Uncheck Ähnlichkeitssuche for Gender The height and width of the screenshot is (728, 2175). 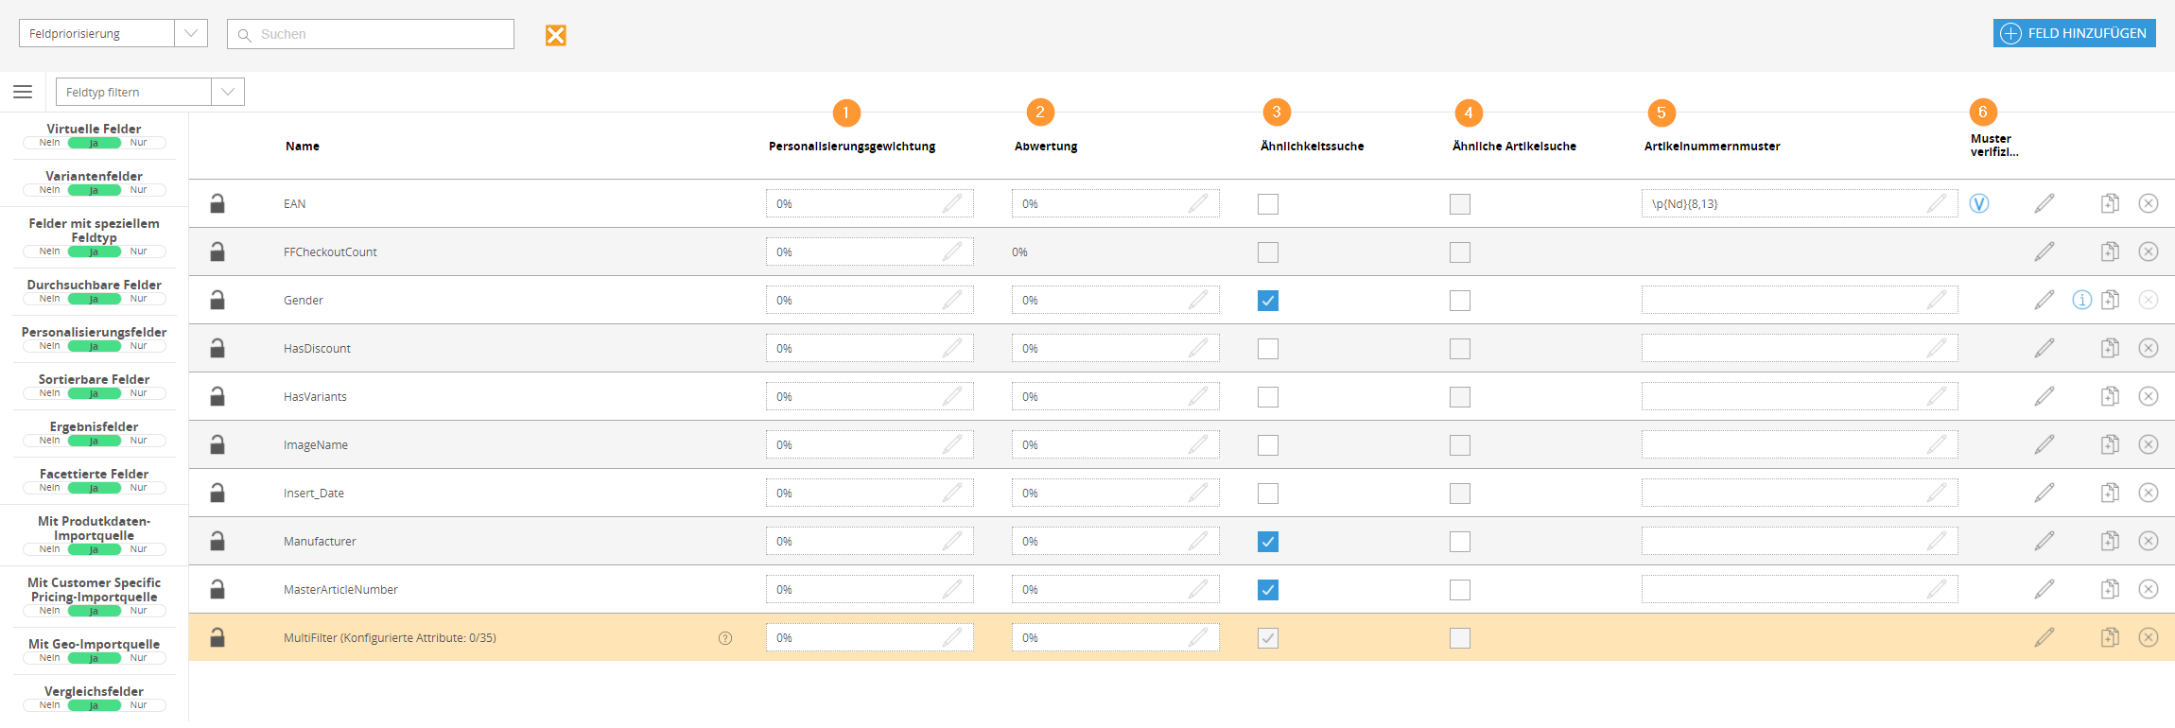(1268, 301)
